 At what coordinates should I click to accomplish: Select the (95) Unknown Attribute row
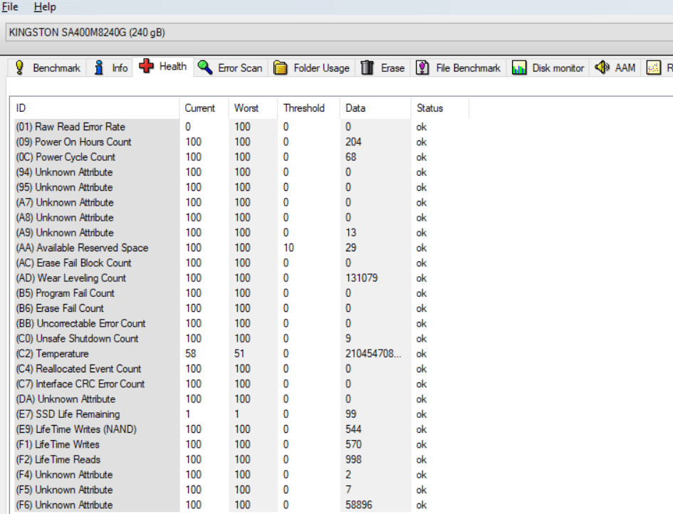[241, 187]
